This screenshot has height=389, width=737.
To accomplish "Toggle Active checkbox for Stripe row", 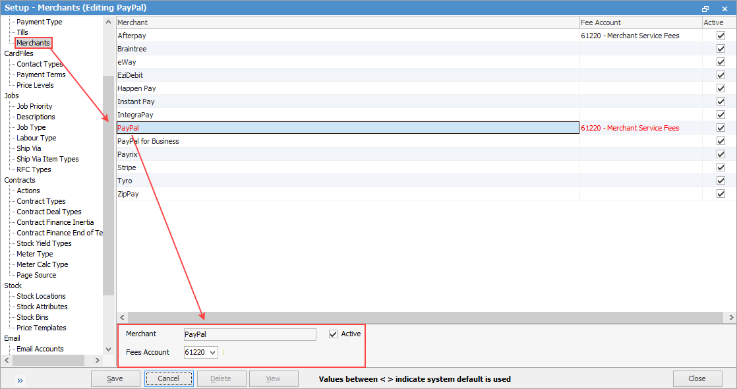I will tap(721, 167).
